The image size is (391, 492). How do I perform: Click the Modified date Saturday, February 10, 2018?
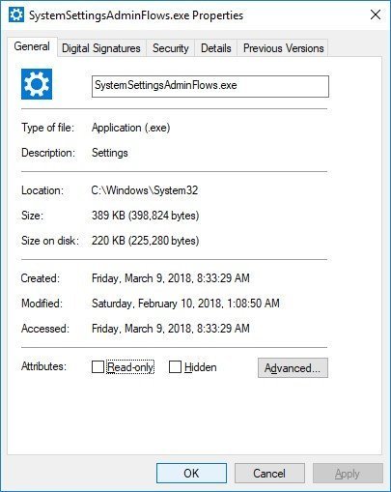[x=185, y=304]
